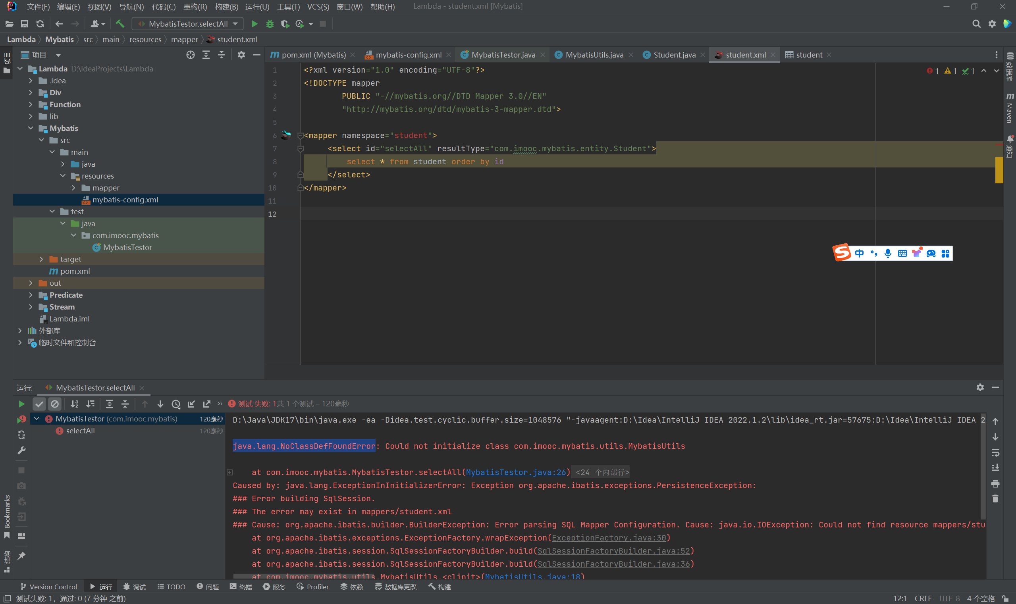Open the Profiler tool window button
1016x604 pixels.
point(312,587)
